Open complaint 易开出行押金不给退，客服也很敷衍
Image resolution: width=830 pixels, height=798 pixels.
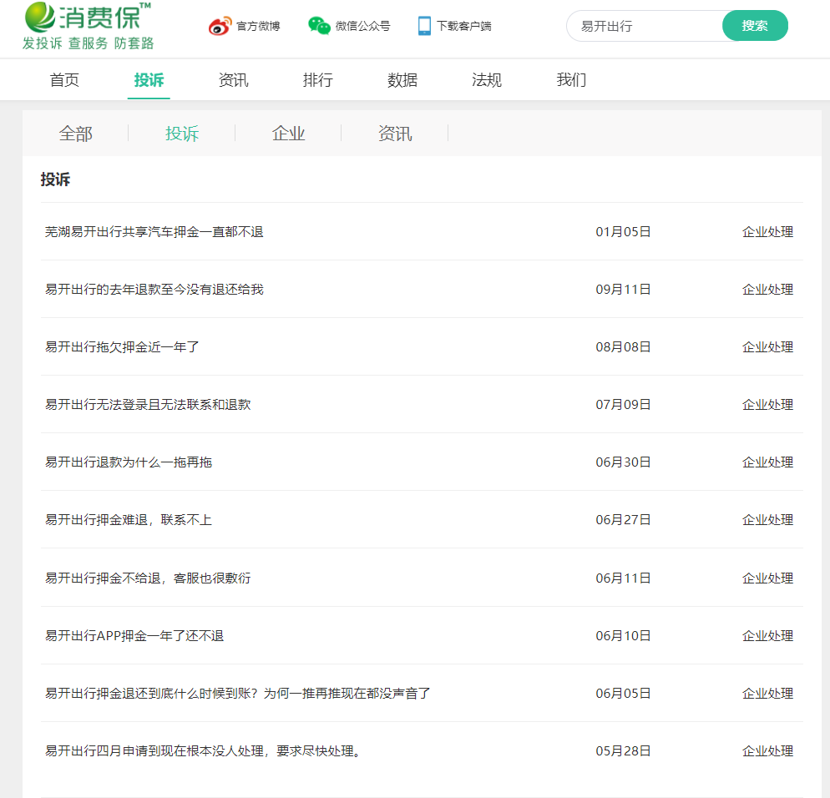tap(148, 578)
